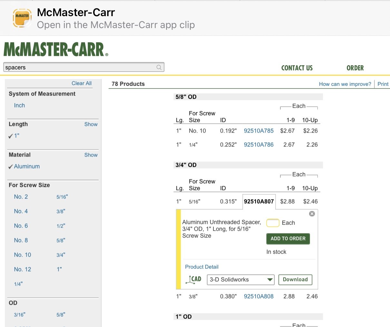Click the In stock status text

276,252
